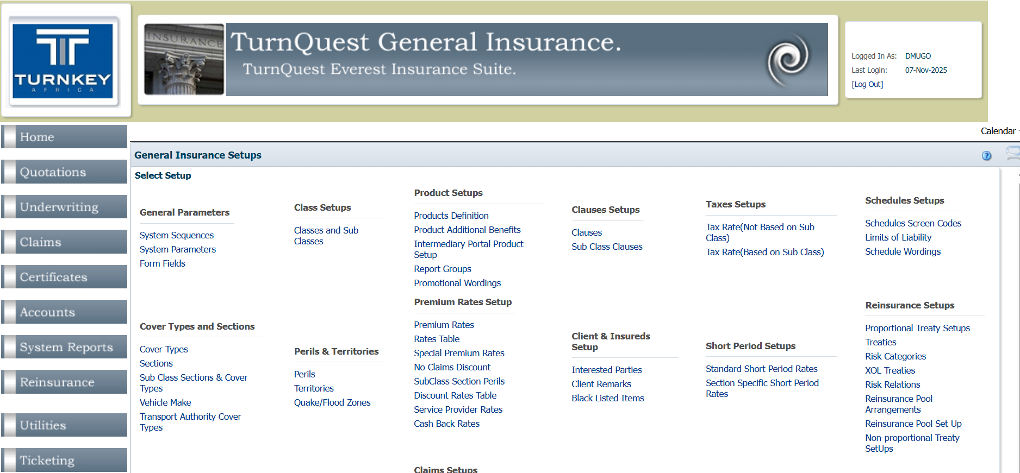Open Report Groups
1020x473 pixels.
point(443,269)
